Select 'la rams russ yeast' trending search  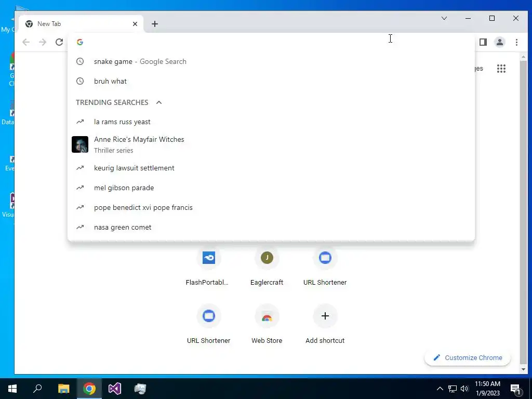[271, 122]
